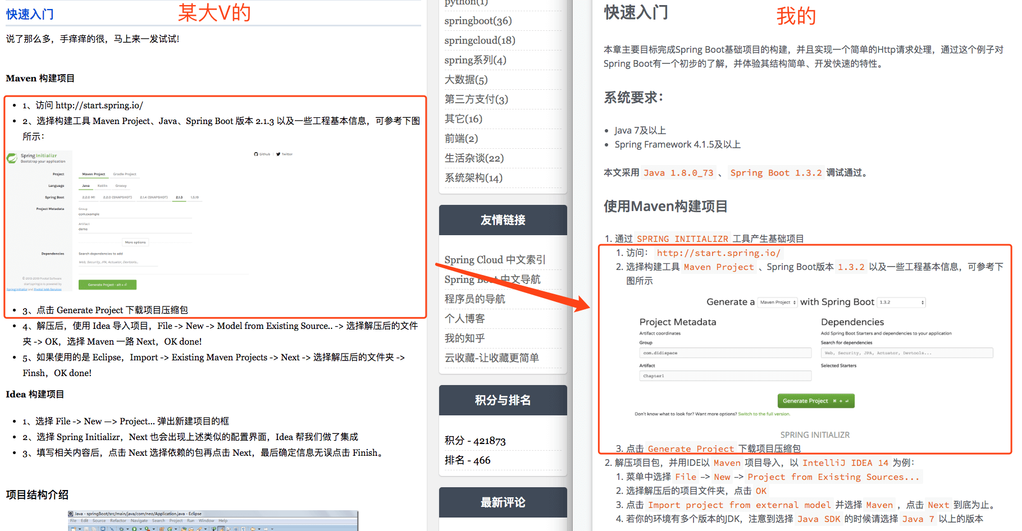Click the Project from Existing Sources... code text

pyautogui.click(x=833, y=477)
